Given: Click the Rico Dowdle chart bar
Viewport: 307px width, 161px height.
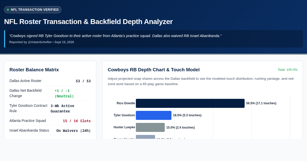Looking at the screenshot, I should point(190,103).
